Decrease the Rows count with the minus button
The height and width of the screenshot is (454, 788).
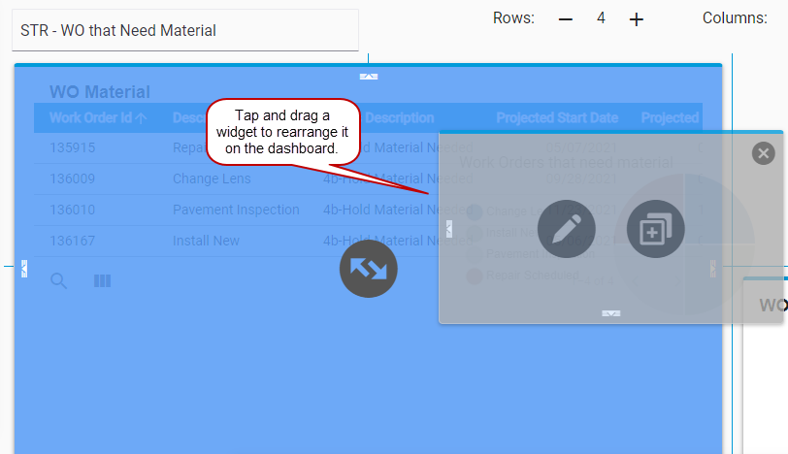click(x=566, y=18)
